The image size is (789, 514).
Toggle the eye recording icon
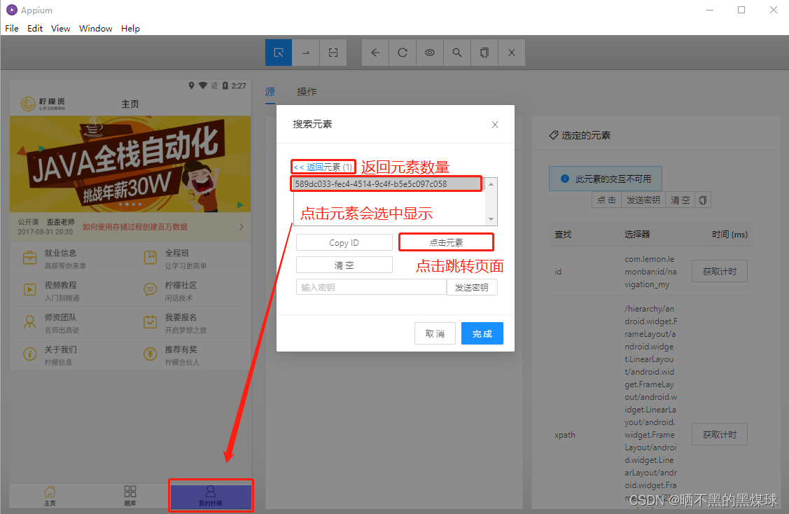pos(430,53)
